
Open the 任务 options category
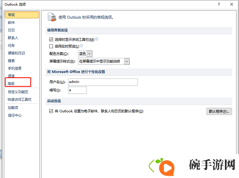point(11,45)
